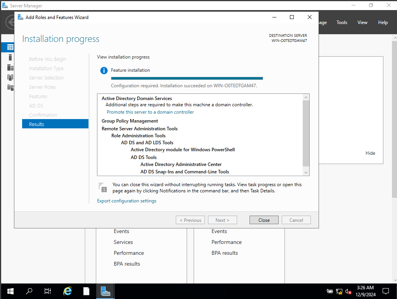The image size is (397, 299).
Task: Maximize the Add Roles and Features Wizard
Action: tap(292, 17)
